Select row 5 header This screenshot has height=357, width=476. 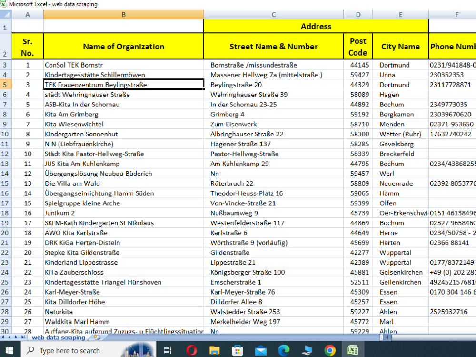pos(5,85)
